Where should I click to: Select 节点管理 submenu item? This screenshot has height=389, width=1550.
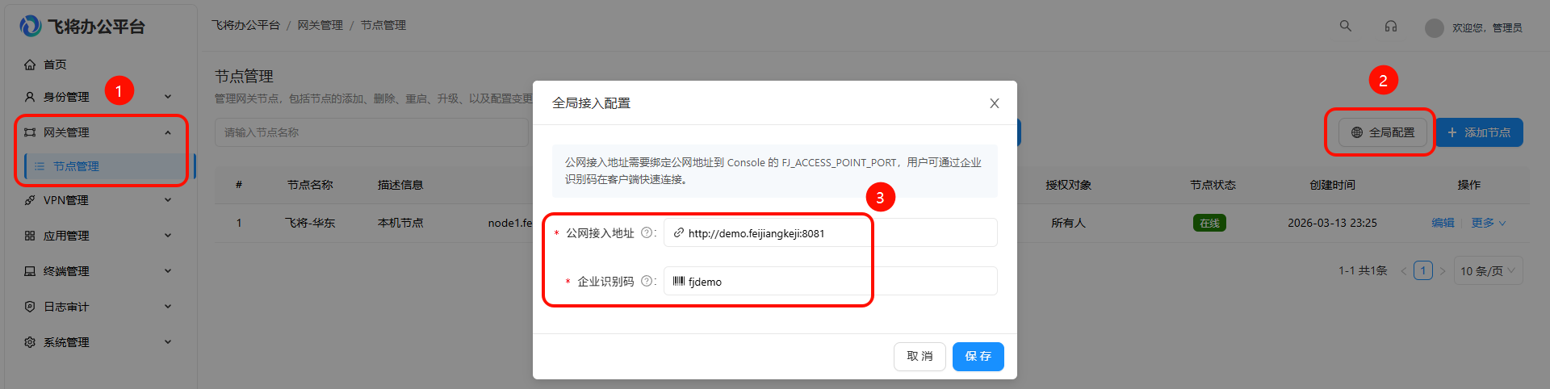tap(76, 166)
